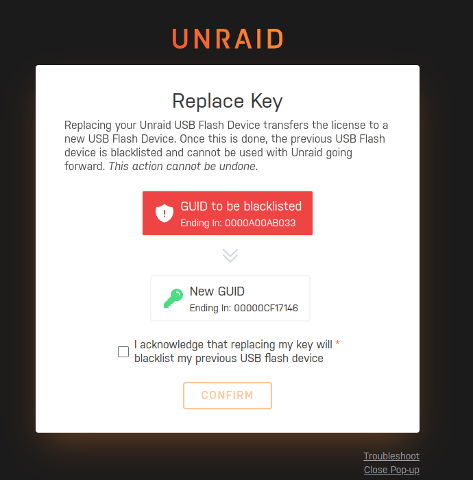Click the green key icon
This screenshot has height=480, width=473.
pyautogui.click(x=173, y=298)
